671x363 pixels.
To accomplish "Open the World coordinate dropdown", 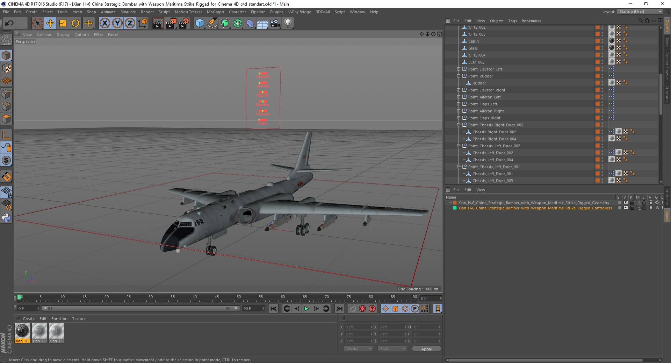I will point(358,349).
